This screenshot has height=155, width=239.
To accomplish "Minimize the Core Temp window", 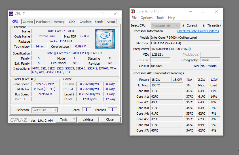I will click(191, 11).
